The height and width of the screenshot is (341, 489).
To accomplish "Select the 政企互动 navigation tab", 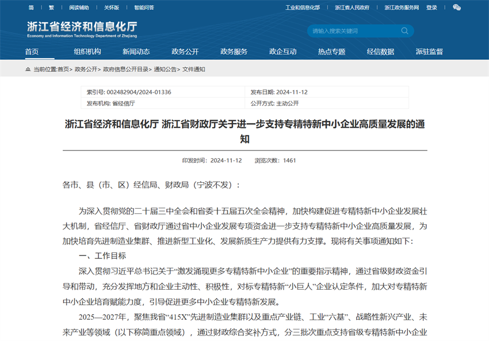I will (x=283, y=52).
